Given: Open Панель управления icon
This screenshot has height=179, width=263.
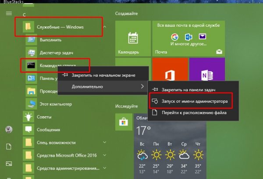Looking at the screenshot, I should click(x=31, y=78).
